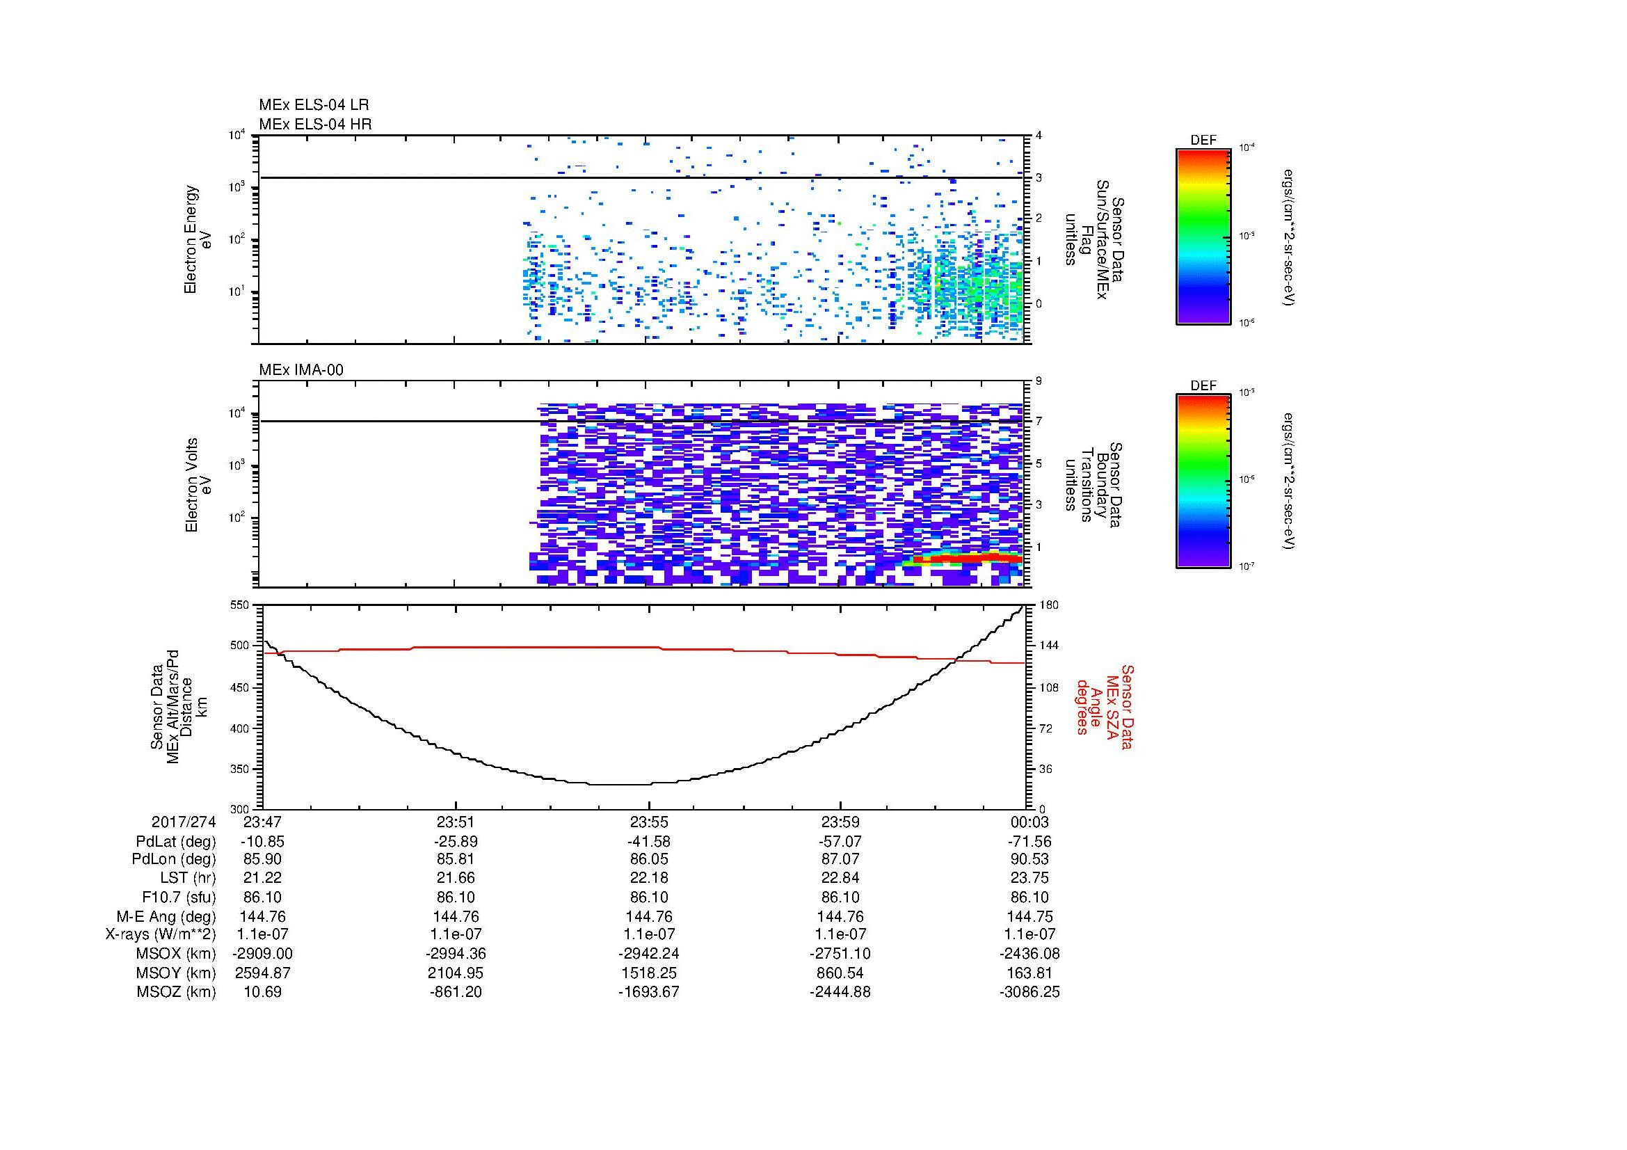Click the 'MEx ELS-04 HR' title
Screen dimensions: 1627x1150
[315, 124]
